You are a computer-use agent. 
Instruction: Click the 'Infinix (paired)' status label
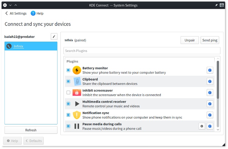click(75, 40)
